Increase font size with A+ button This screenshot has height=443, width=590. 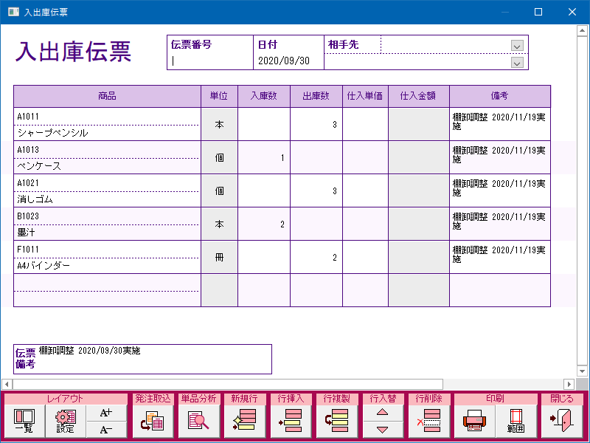click(106, 413)
